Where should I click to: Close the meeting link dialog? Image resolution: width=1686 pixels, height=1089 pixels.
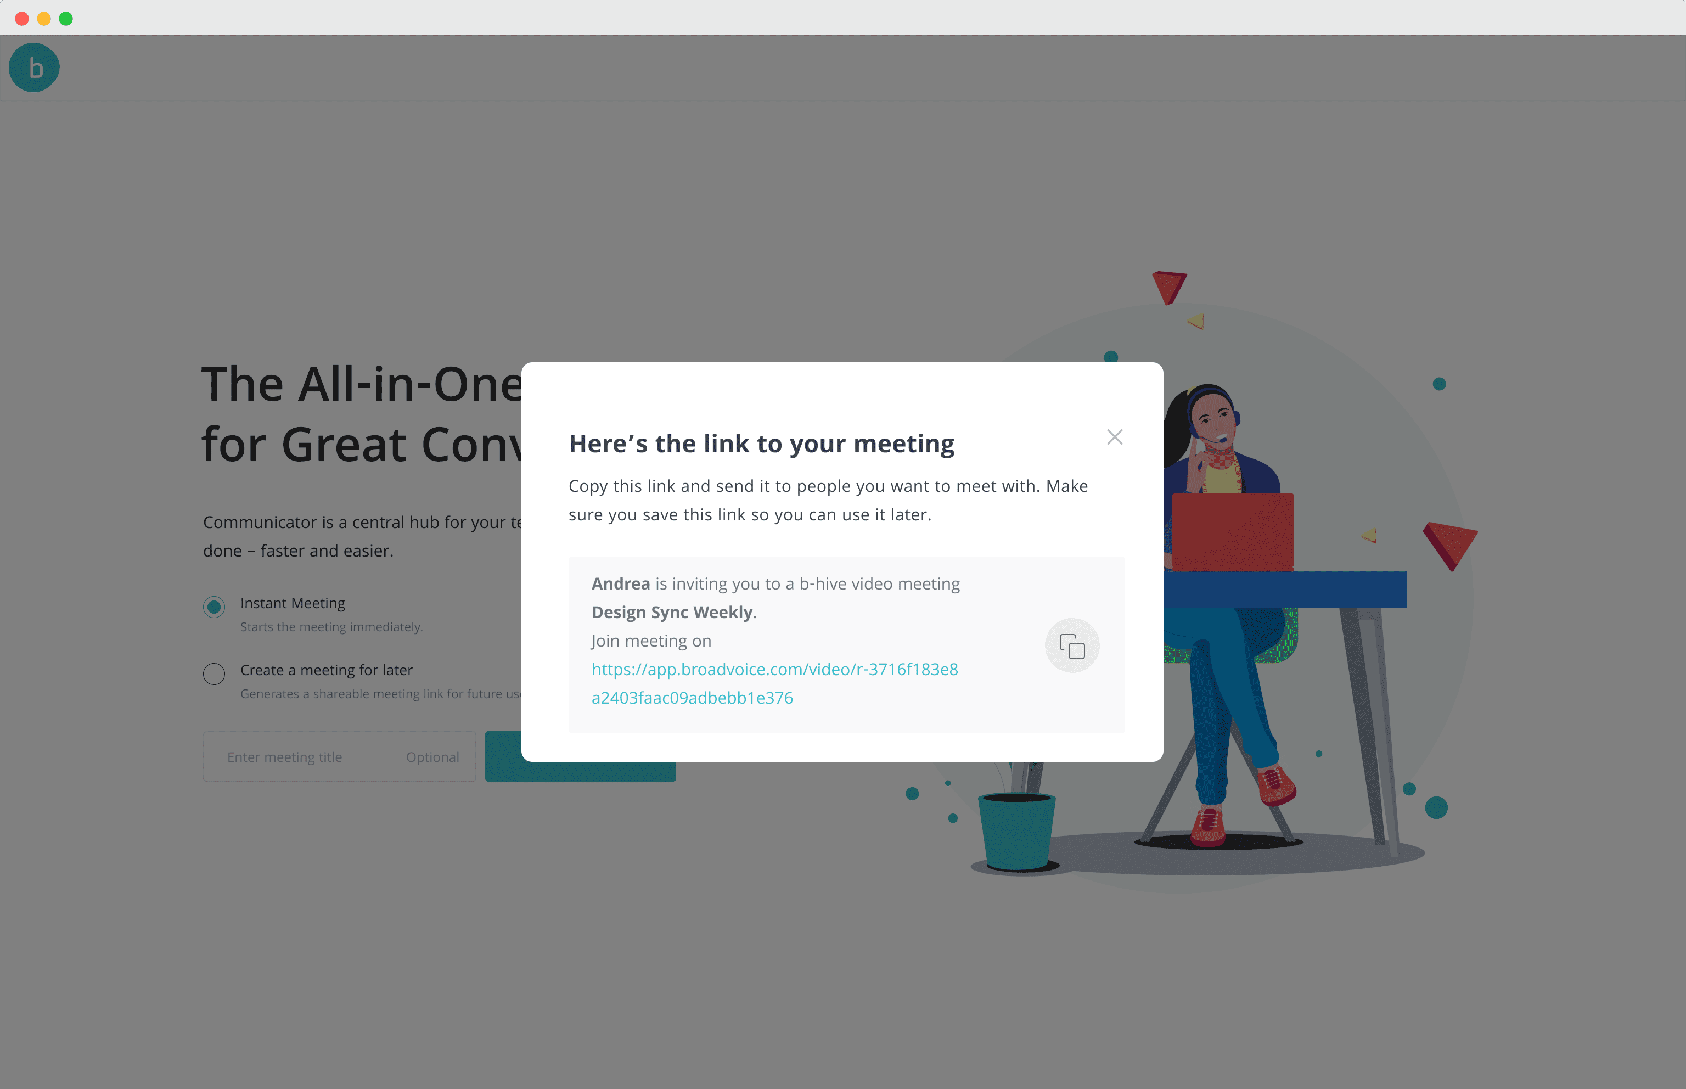(x=1115, y=437)
